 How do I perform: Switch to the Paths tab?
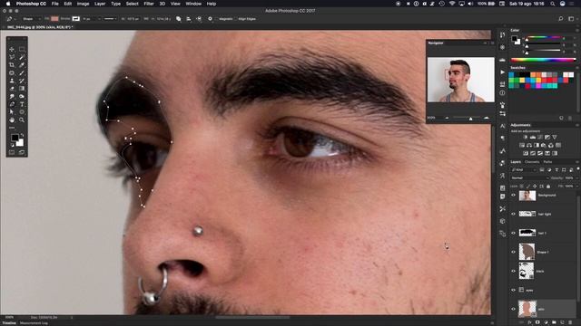click(x=547, y=162)
